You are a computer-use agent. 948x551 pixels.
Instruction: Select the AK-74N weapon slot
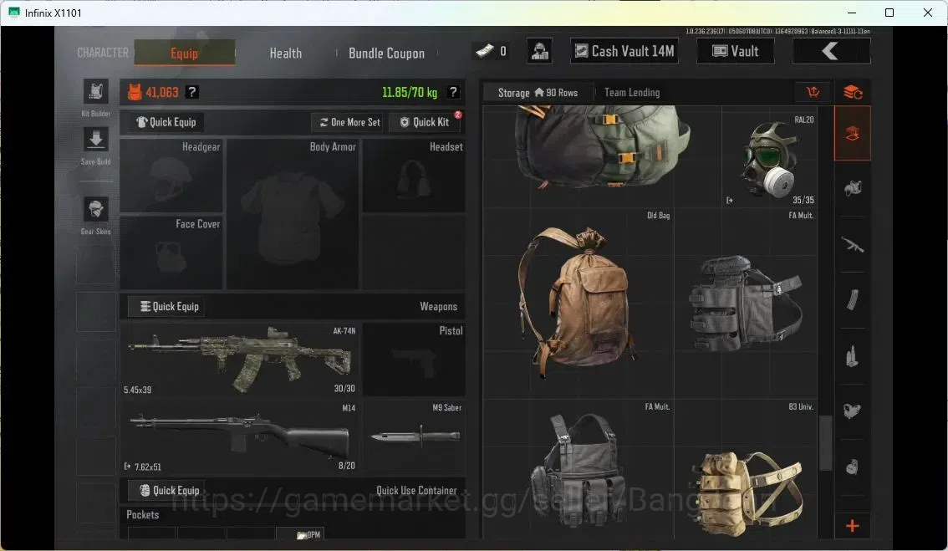(239, 360)
